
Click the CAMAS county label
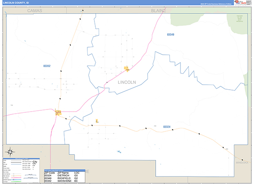[35, 11]
